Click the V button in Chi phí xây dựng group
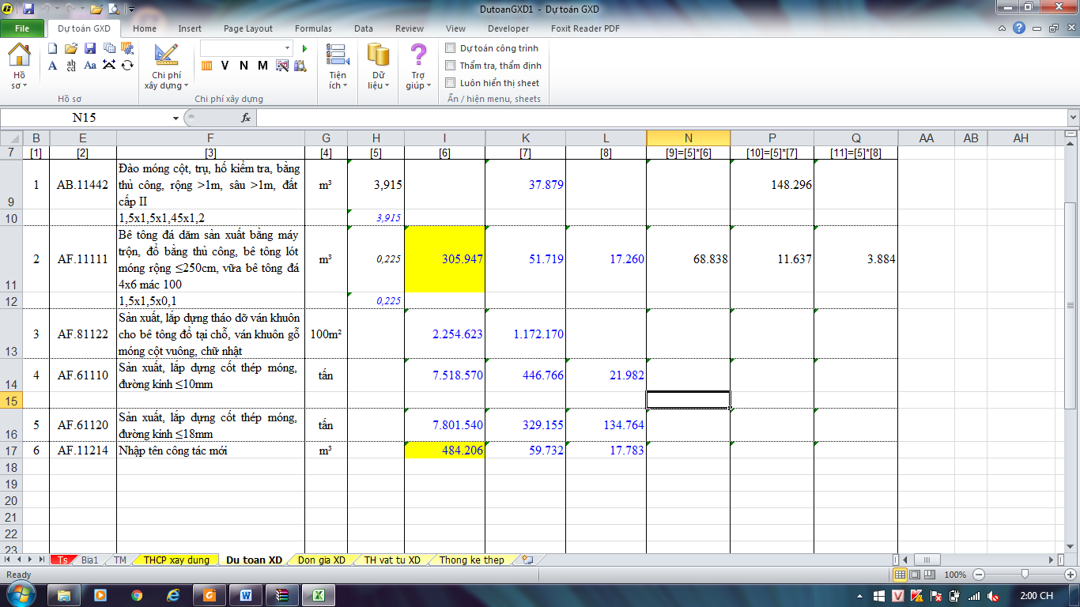This screenshot has height=607, width=1080. 225,66
